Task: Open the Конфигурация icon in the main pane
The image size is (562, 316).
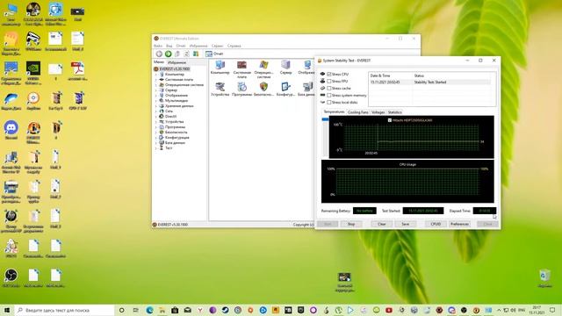Action: pyautogui.click(x=285, y=90)
